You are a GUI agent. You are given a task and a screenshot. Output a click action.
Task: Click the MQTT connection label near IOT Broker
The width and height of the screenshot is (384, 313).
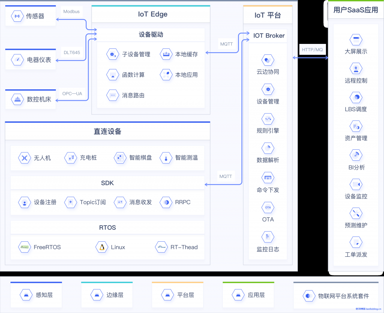(x=226, y=44)
